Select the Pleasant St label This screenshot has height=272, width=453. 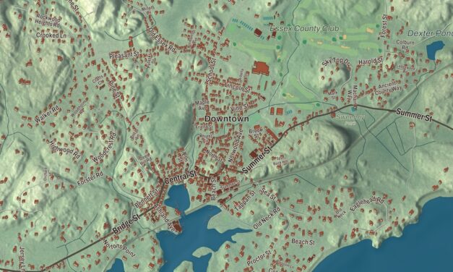click(124, 54)
